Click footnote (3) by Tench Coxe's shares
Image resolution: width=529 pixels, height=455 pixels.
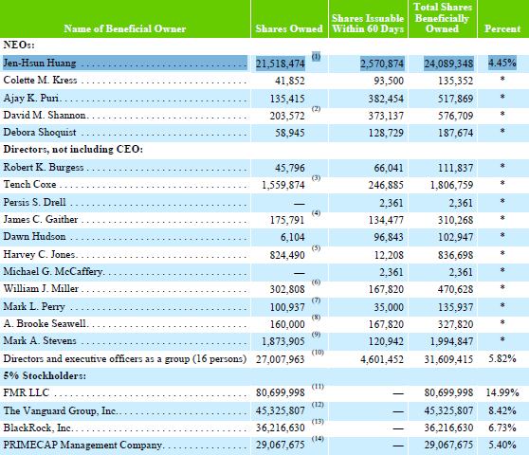click(316, 178)
